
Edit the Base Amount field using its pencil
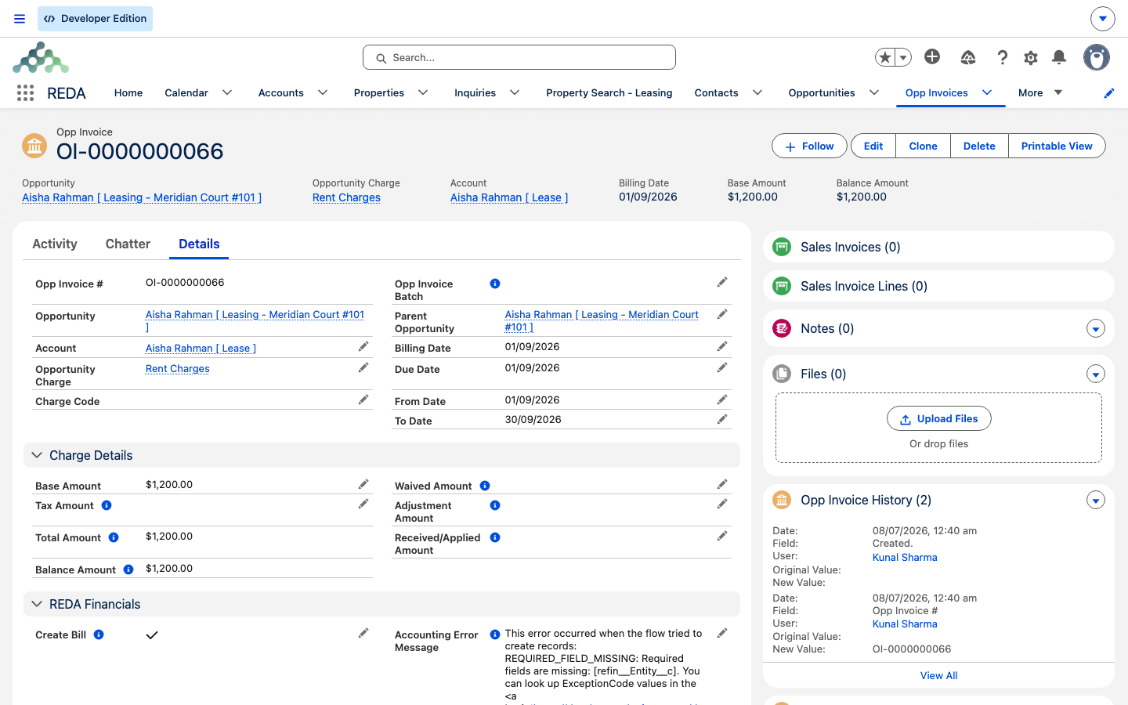(363, 484)
